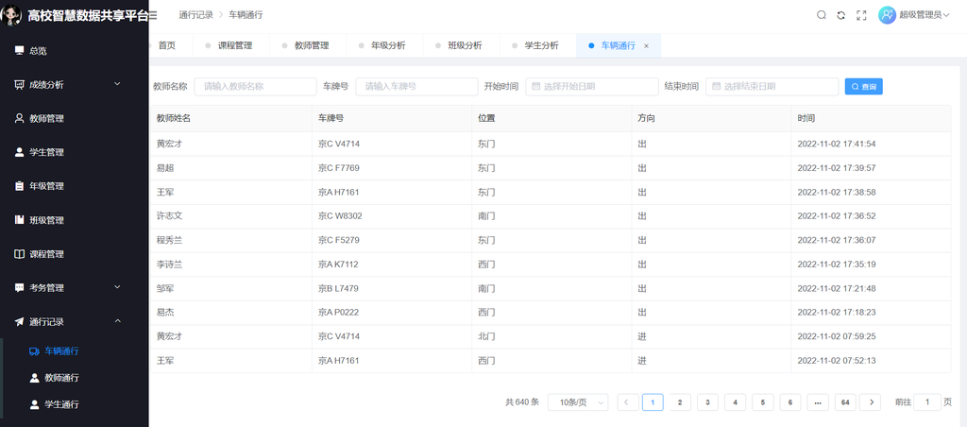Image resolution: width=967 pixels, height=427 pixels.
Task: Toggle fullscreen with the expand icon
Action: (860, 15)
